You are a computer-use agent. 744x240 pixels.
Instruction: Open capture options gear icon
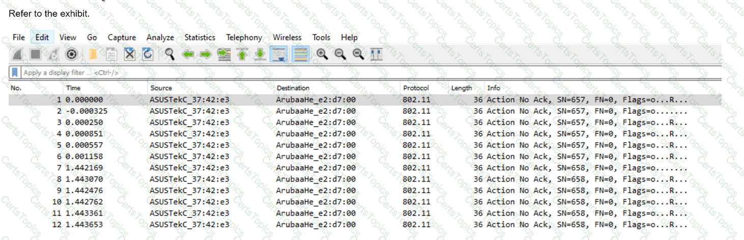(72, 54)
